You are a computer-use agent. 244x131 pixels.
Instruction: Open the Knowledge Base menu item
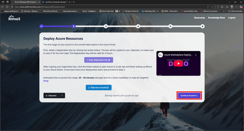(216, 18)
